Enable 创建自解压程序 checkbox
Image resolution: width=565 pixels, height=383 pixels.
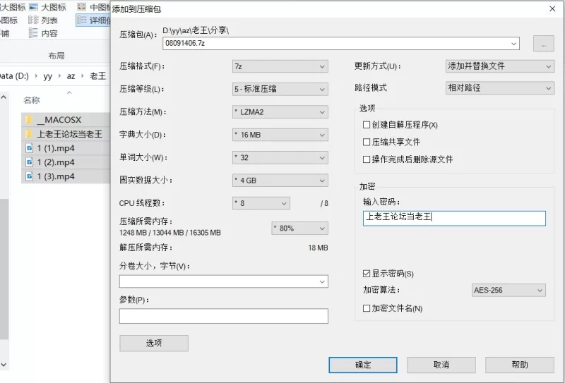coord(367,125)
